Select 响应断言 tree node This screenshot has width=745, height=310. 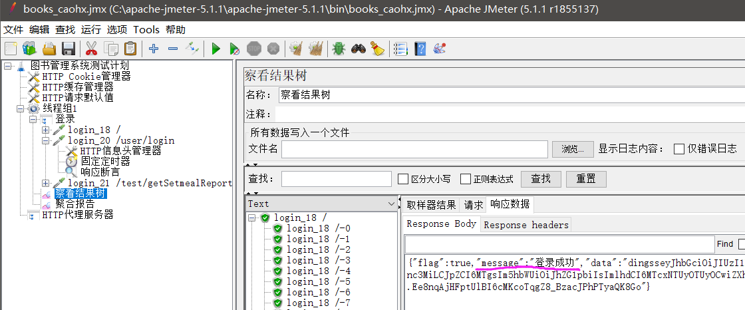click(x=100, y=172)
